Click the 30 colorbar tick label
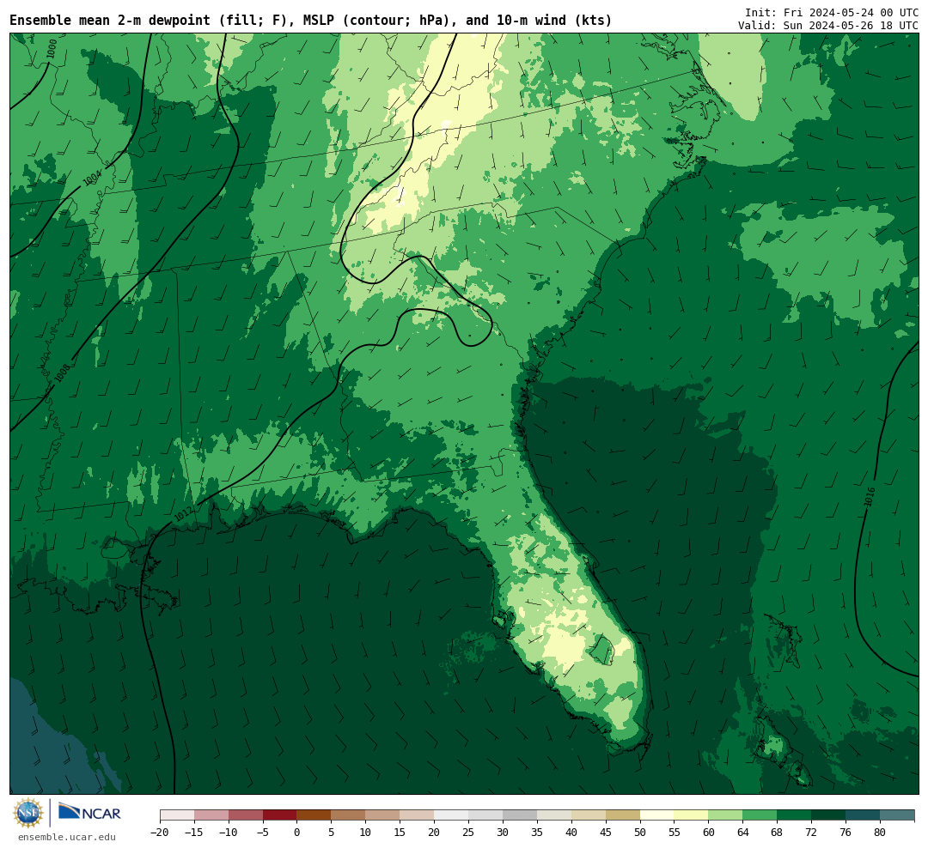The height and width of the screenshot is (848, 928). click(x=503, y=832)
